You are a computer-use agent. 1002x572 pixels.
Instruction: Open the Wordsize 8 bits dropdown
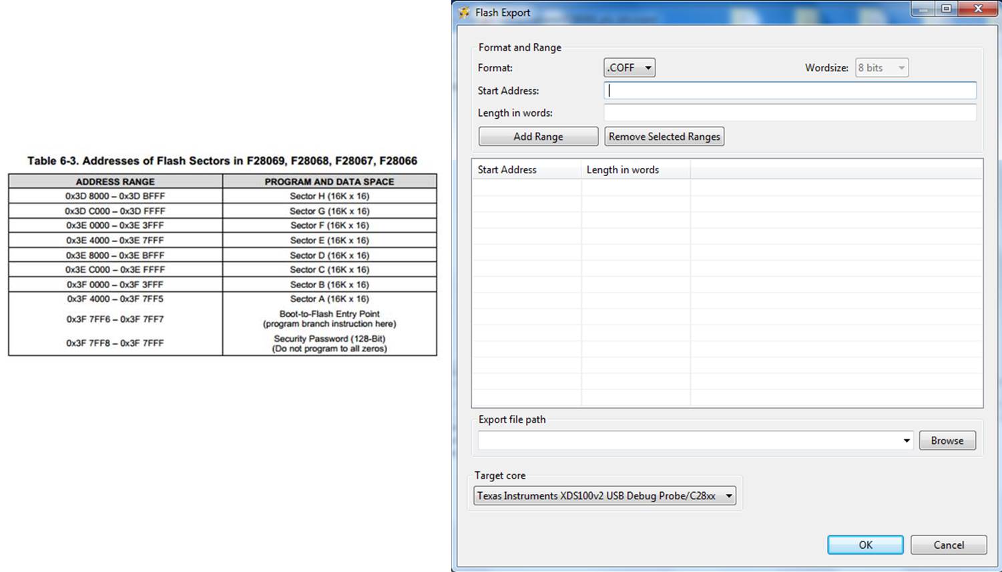click(882, 68)
